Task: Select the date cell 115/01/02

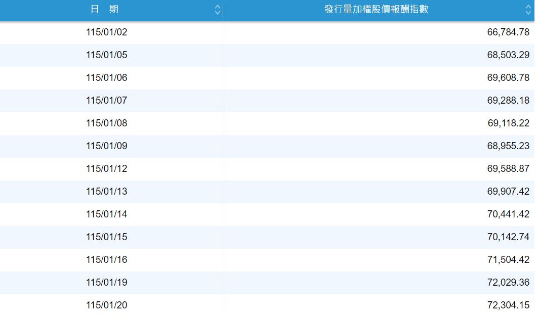Action: [x=107, y=32]
